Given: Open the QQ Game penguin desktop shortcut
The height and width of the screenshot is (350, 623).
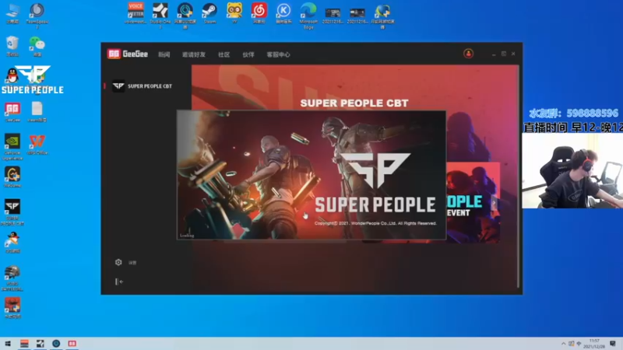Looking at the screenshot, I should coord(12,242).
